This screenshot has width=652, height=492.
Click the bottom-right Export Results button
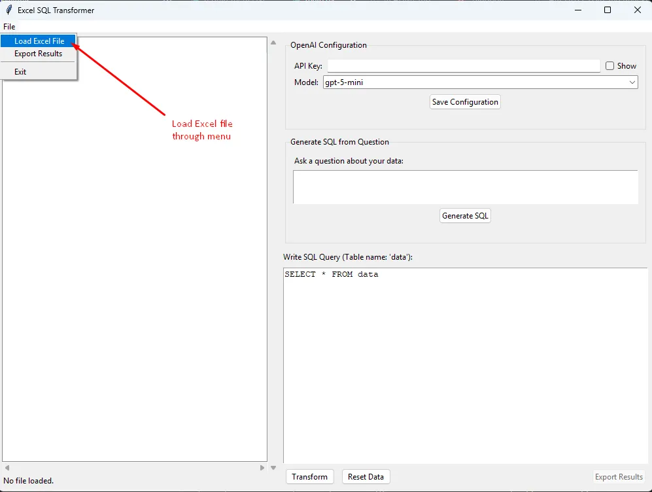tap(619, 477)
